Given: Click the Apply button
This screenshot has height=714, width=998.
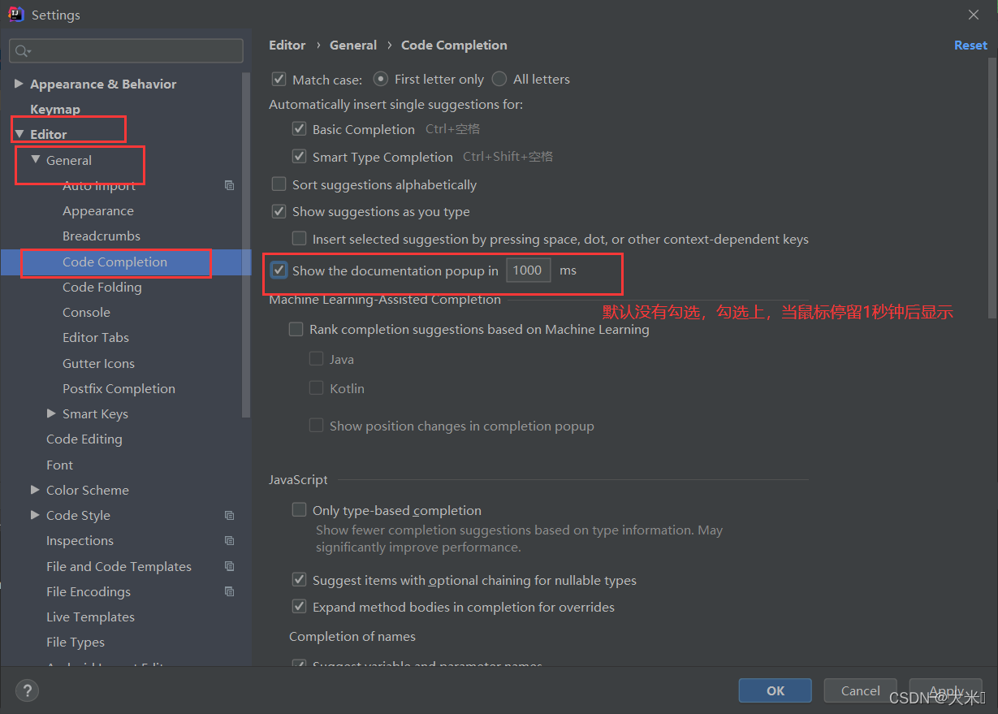Looking at the screenshot, I should point(946,690).
